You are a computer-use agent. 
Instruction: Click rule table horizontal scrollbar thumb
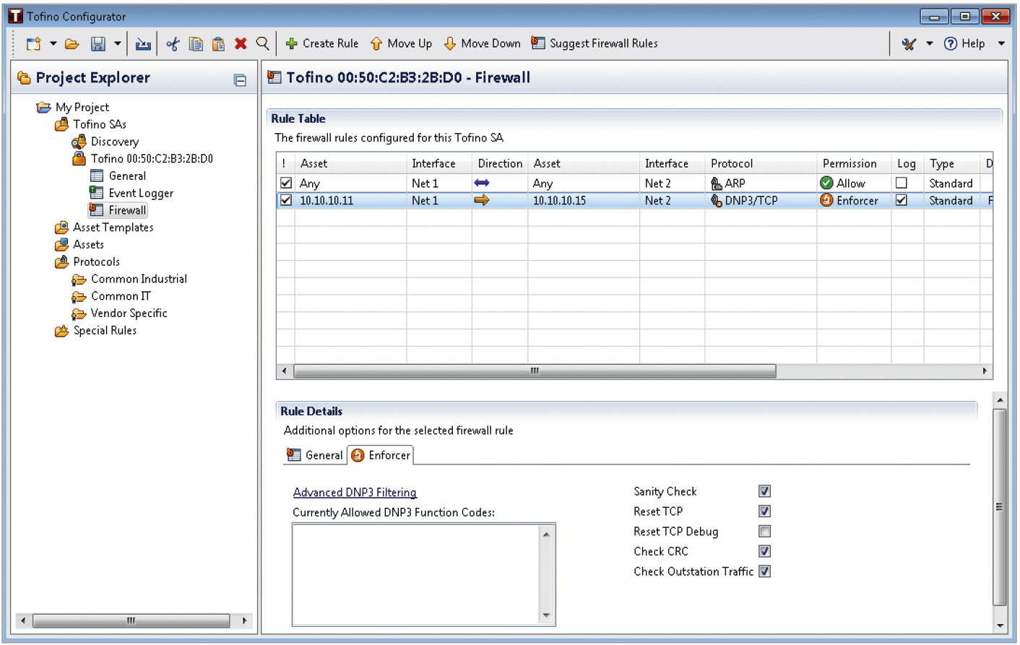[535, 371]
